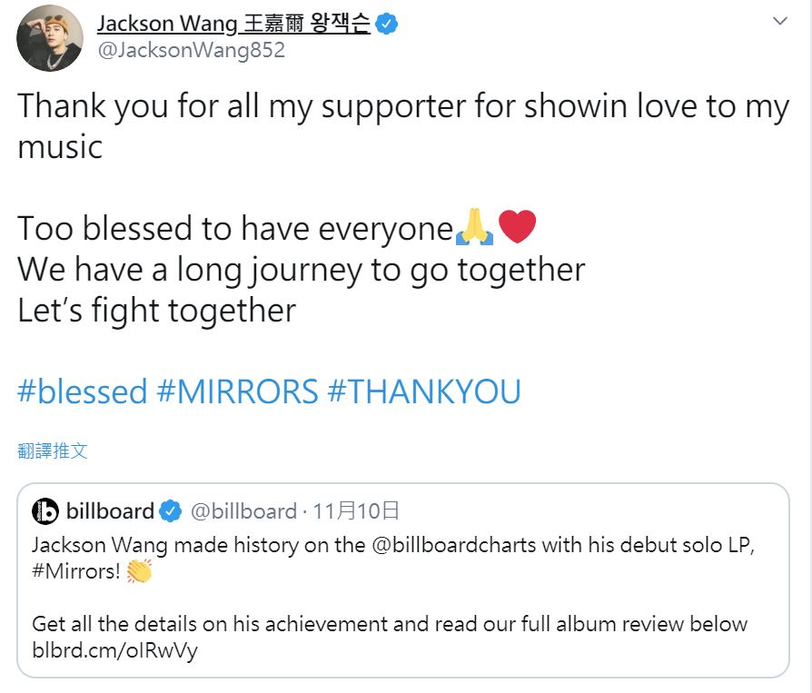Click the clapping hands emoji
This screenshot has width=812, height=693.
pos(139,570)
